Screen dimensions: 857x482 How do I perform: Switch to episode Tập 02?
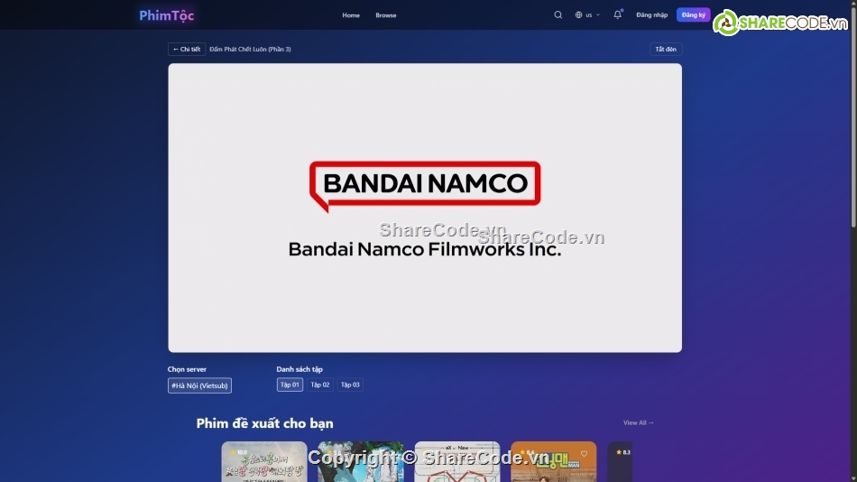(320, 385)
